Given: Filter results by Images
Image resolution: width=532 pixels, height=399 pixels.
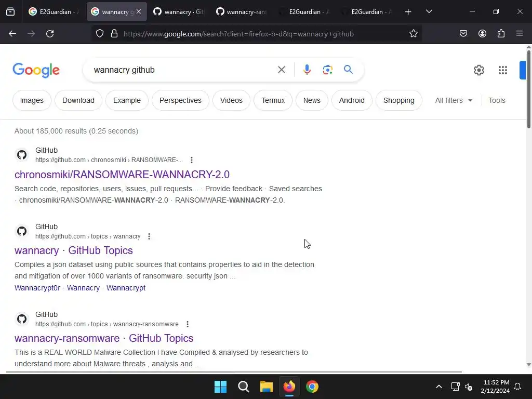Looking at the screenshot, I should [32, 100].
